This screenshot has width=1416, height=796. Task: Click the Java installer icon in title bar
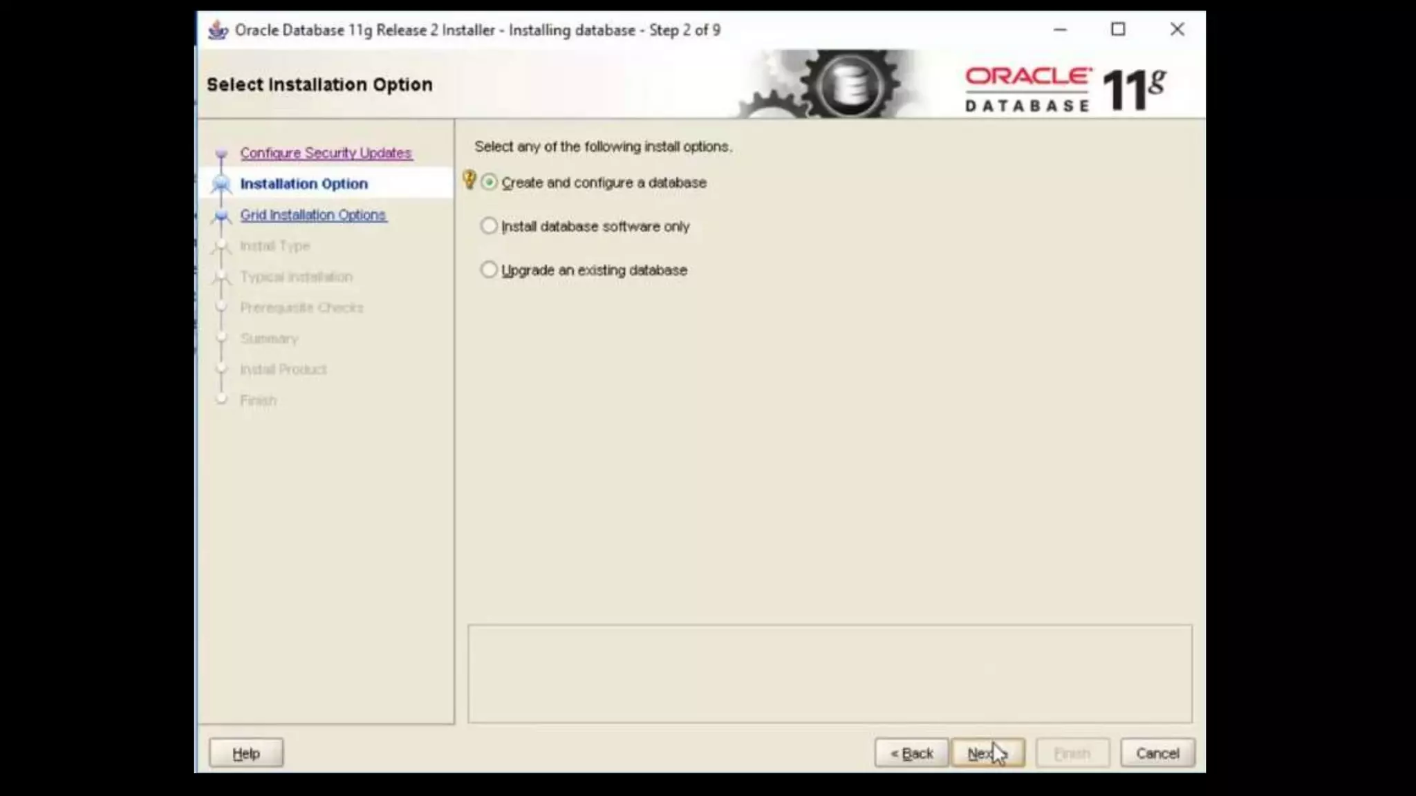coord(218,30)
